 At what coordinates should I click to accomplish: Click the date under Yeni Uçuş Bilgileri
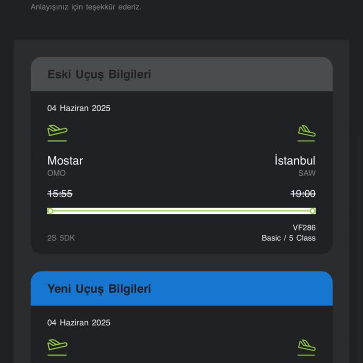click(x=79, y=323)
